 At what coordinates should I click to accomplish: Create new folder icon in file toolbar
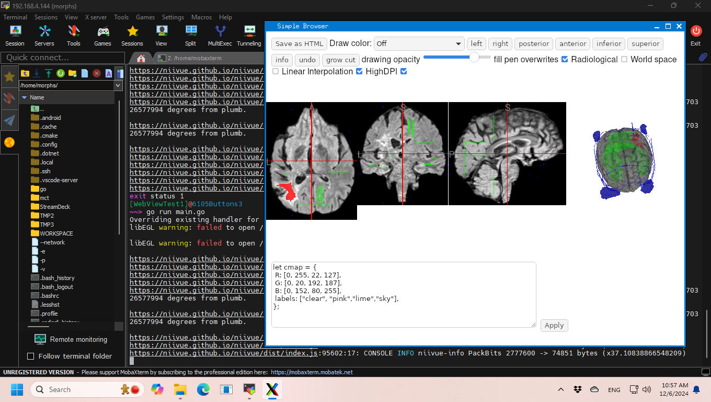[73, 73]
